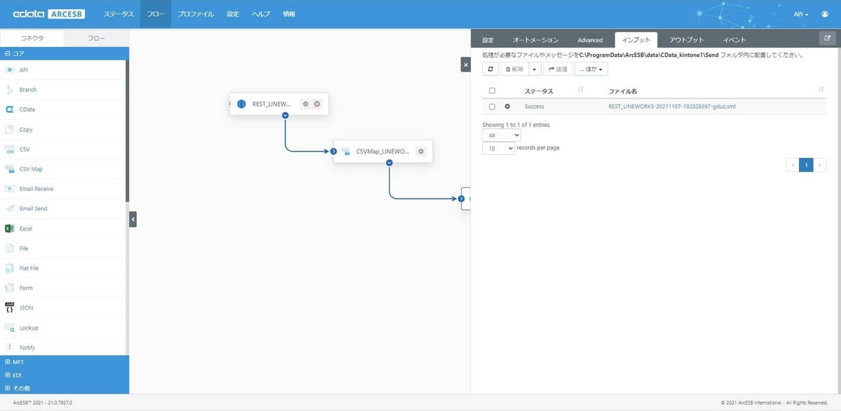Select the Excel connector icon
Screen dimensions: 841x411
click(x=10, y=229)
